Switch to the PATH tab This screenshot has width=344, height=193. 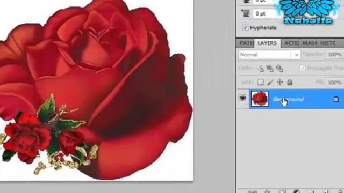click(x=246, y=43)
